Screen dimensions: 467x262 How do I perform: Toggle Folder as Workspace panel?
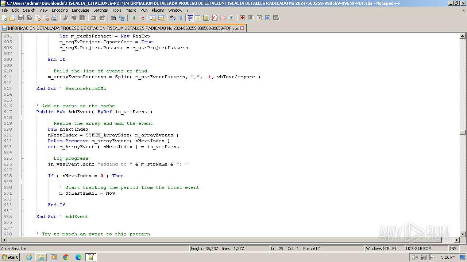223,18
